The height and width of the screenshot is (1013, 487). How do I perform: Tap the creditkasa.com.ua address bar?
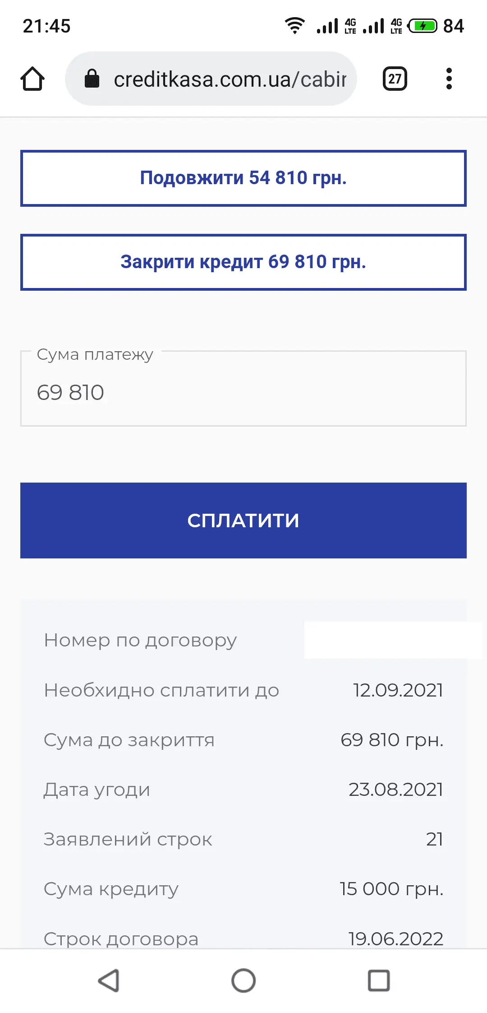point(225,79)
